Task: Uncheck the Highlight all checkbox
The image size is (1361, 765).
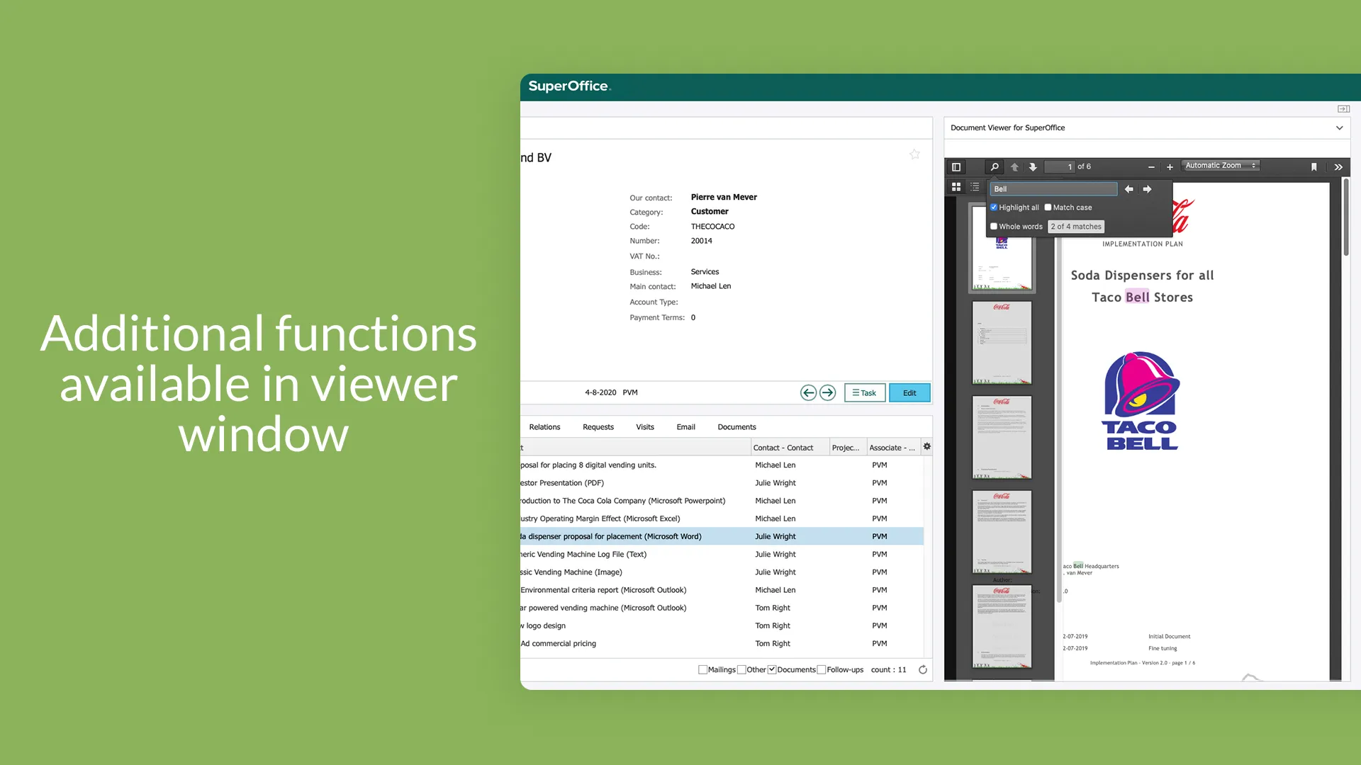Action: click(994, 208)
